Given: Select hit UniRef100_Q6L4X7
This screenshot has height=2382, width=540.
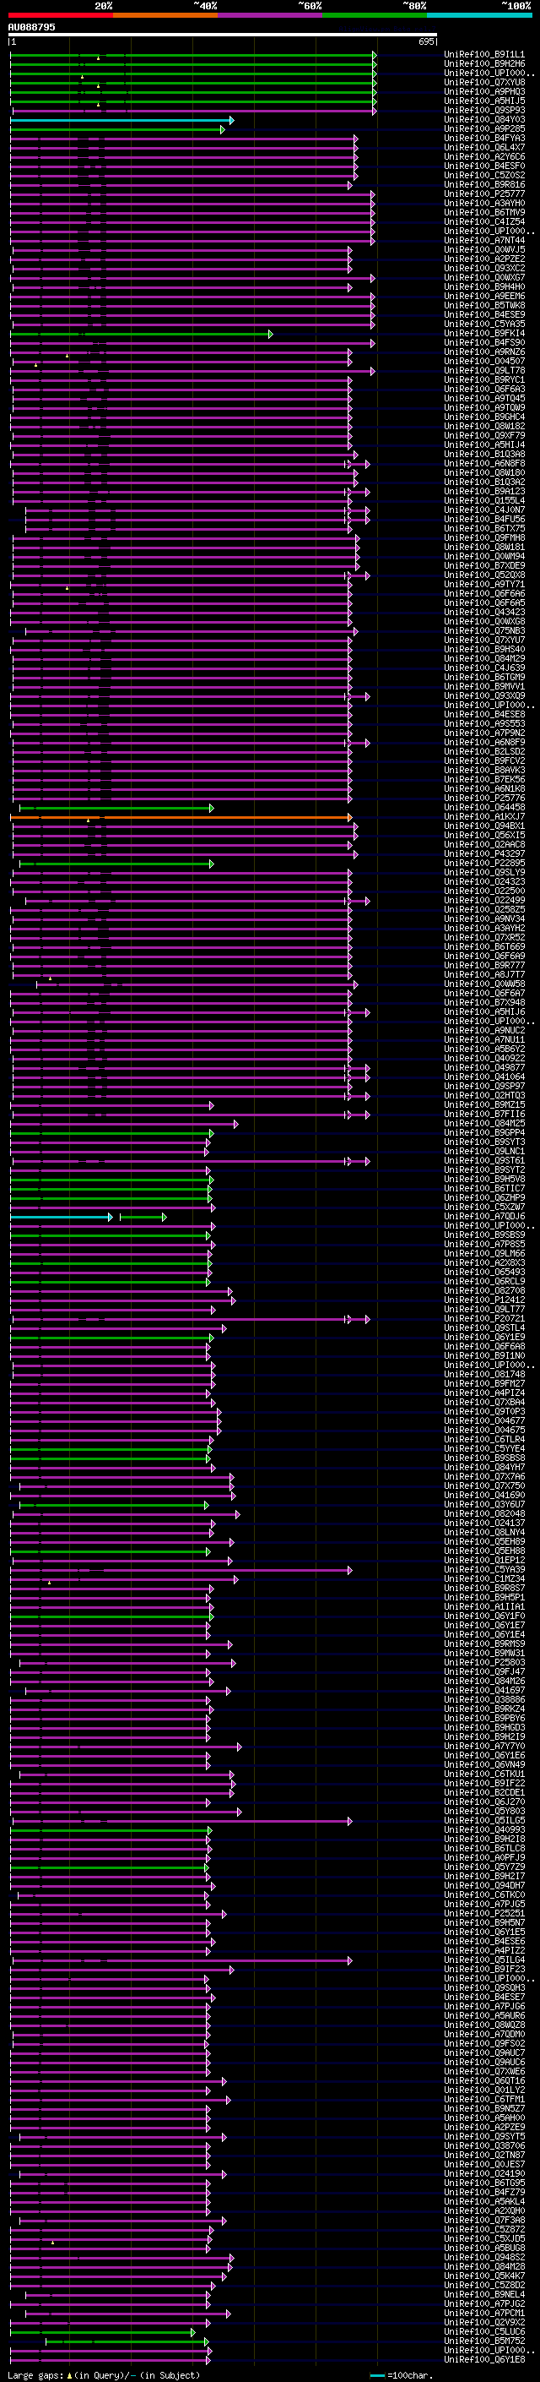Looking at the screenshot, I should pyautogui.click(x=484, y=147).
